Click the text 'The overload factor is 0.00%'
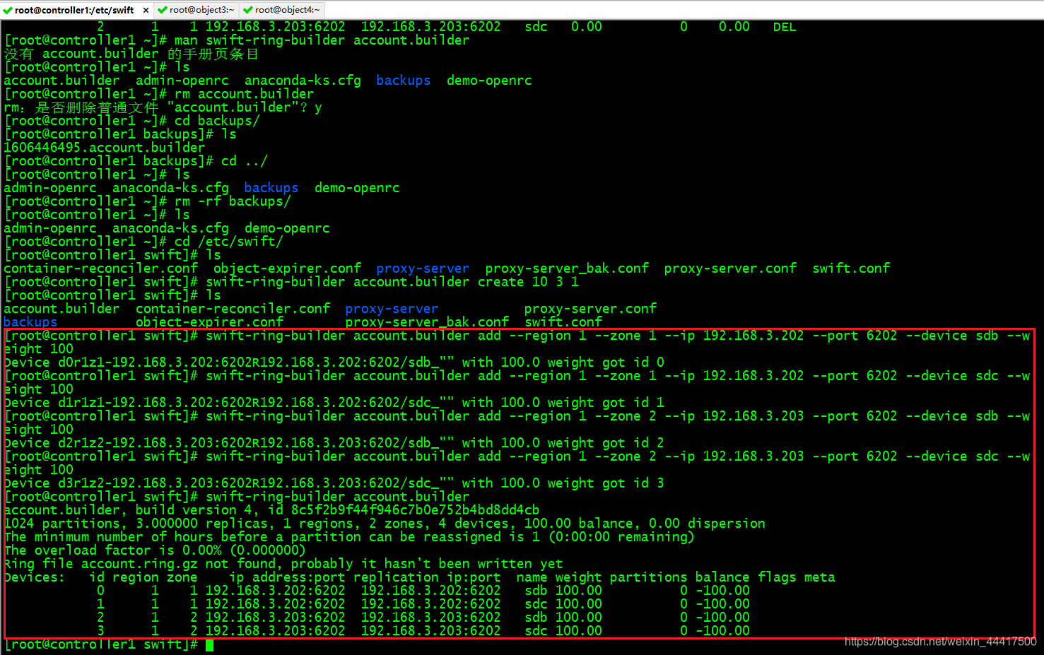Screen dimensions: 1044x655 click(x=113, y=550)
